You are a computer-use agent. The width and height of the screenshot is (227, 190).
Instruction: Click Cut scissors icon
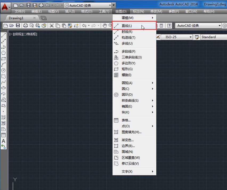coord(51,26)
